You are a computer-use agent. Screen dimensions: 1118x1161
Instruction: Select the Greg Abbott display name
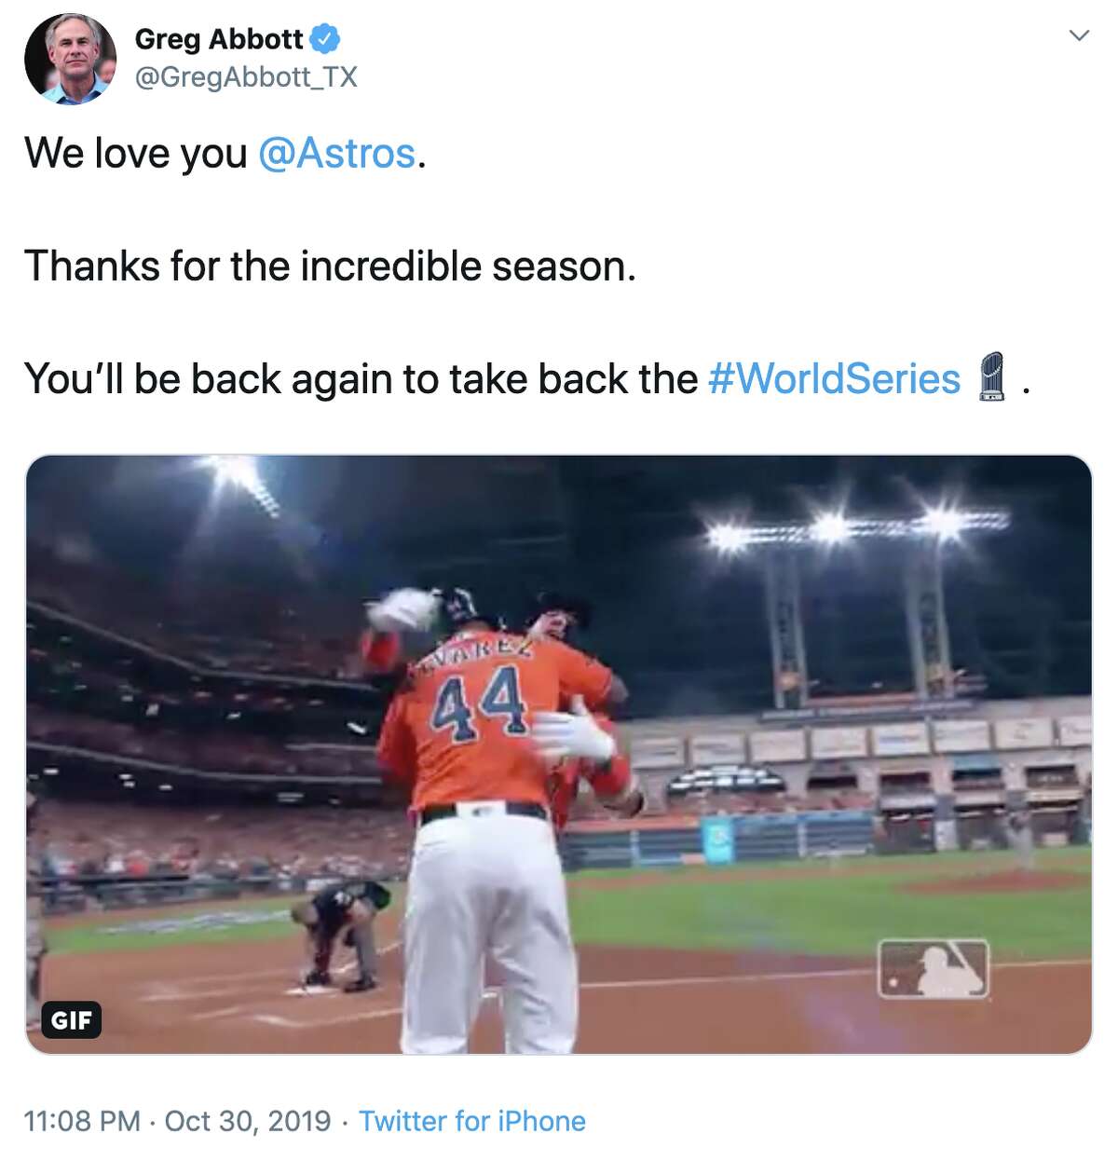(221, 39)
